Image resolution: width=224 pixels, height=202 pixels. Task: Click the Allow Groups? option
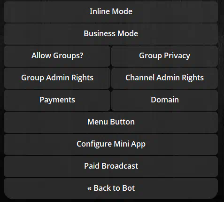click(57, 56)
